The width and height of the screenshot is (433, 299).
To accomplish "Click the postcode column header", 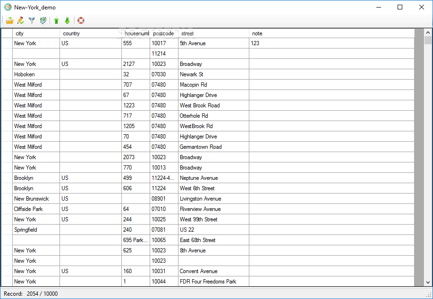I will point(164,33).
